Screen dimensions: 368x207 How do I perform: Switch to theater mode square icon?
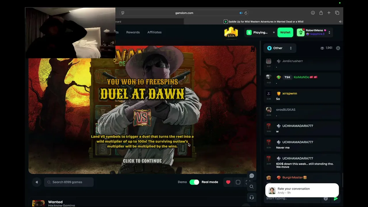[x=238, y=182]
